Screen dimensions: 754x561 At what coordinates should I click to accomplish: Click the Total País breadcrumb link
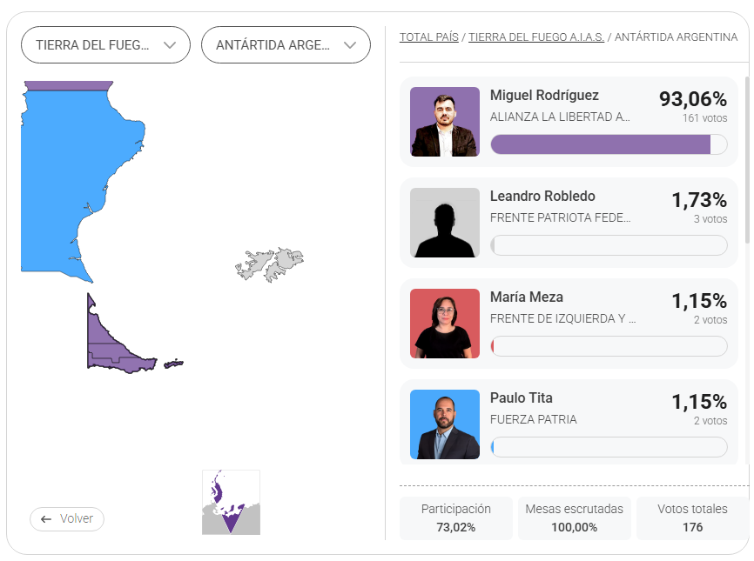pos(429,37)
